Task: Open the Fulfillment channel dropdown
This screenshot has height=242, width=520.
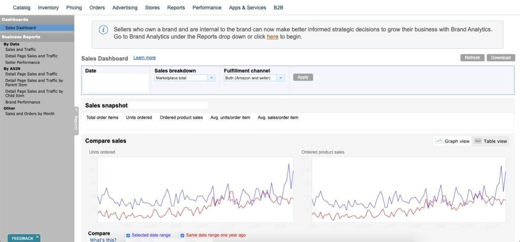Action: tap(254, 78)
